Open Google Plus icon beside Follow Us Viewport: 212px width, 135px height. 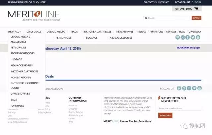coord(184,88)
